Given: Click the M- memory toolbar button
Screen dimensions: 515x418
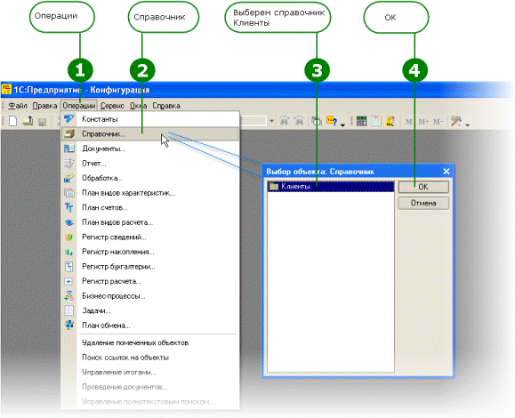Looking at the screenshot, I should [439, 122].
